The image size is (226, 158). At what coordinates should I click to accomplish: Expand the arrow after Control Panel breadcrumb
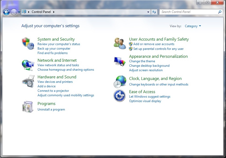click(x=54, y=12)
